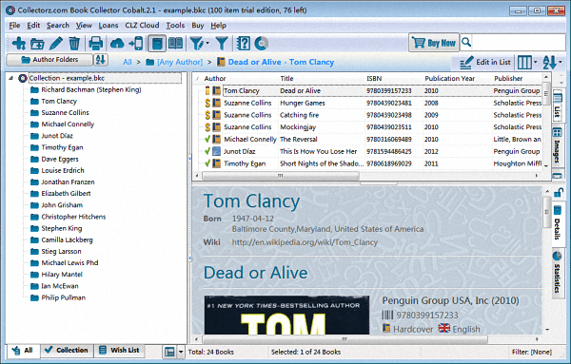Click the pencil Edit Book icon

[56, 44]
